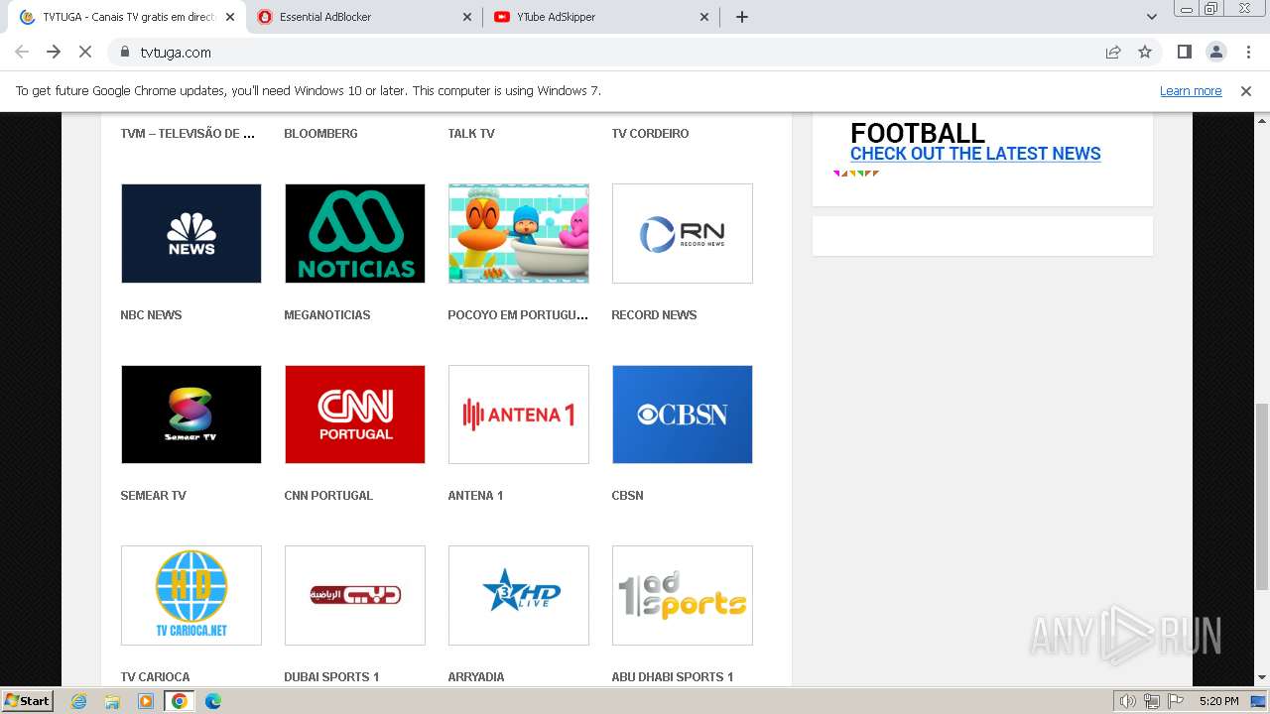Image resolution: width=1270 pixels, height=714 pixels.
Task: Open the CNN Portugal logo tile
Action: 355,415
